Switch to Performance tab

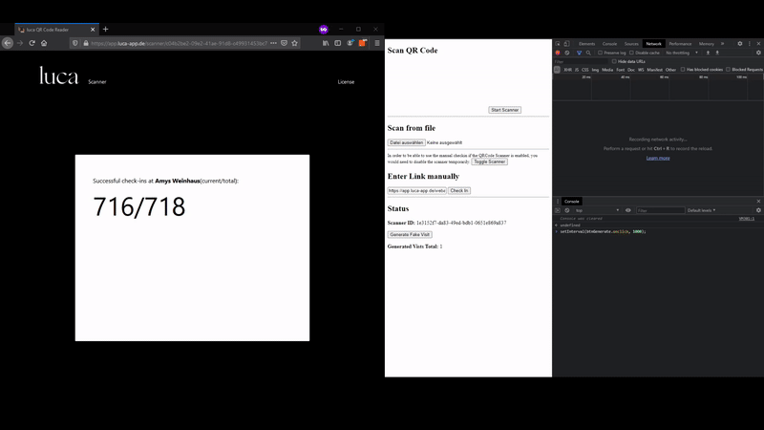click(x=680, y=44)
